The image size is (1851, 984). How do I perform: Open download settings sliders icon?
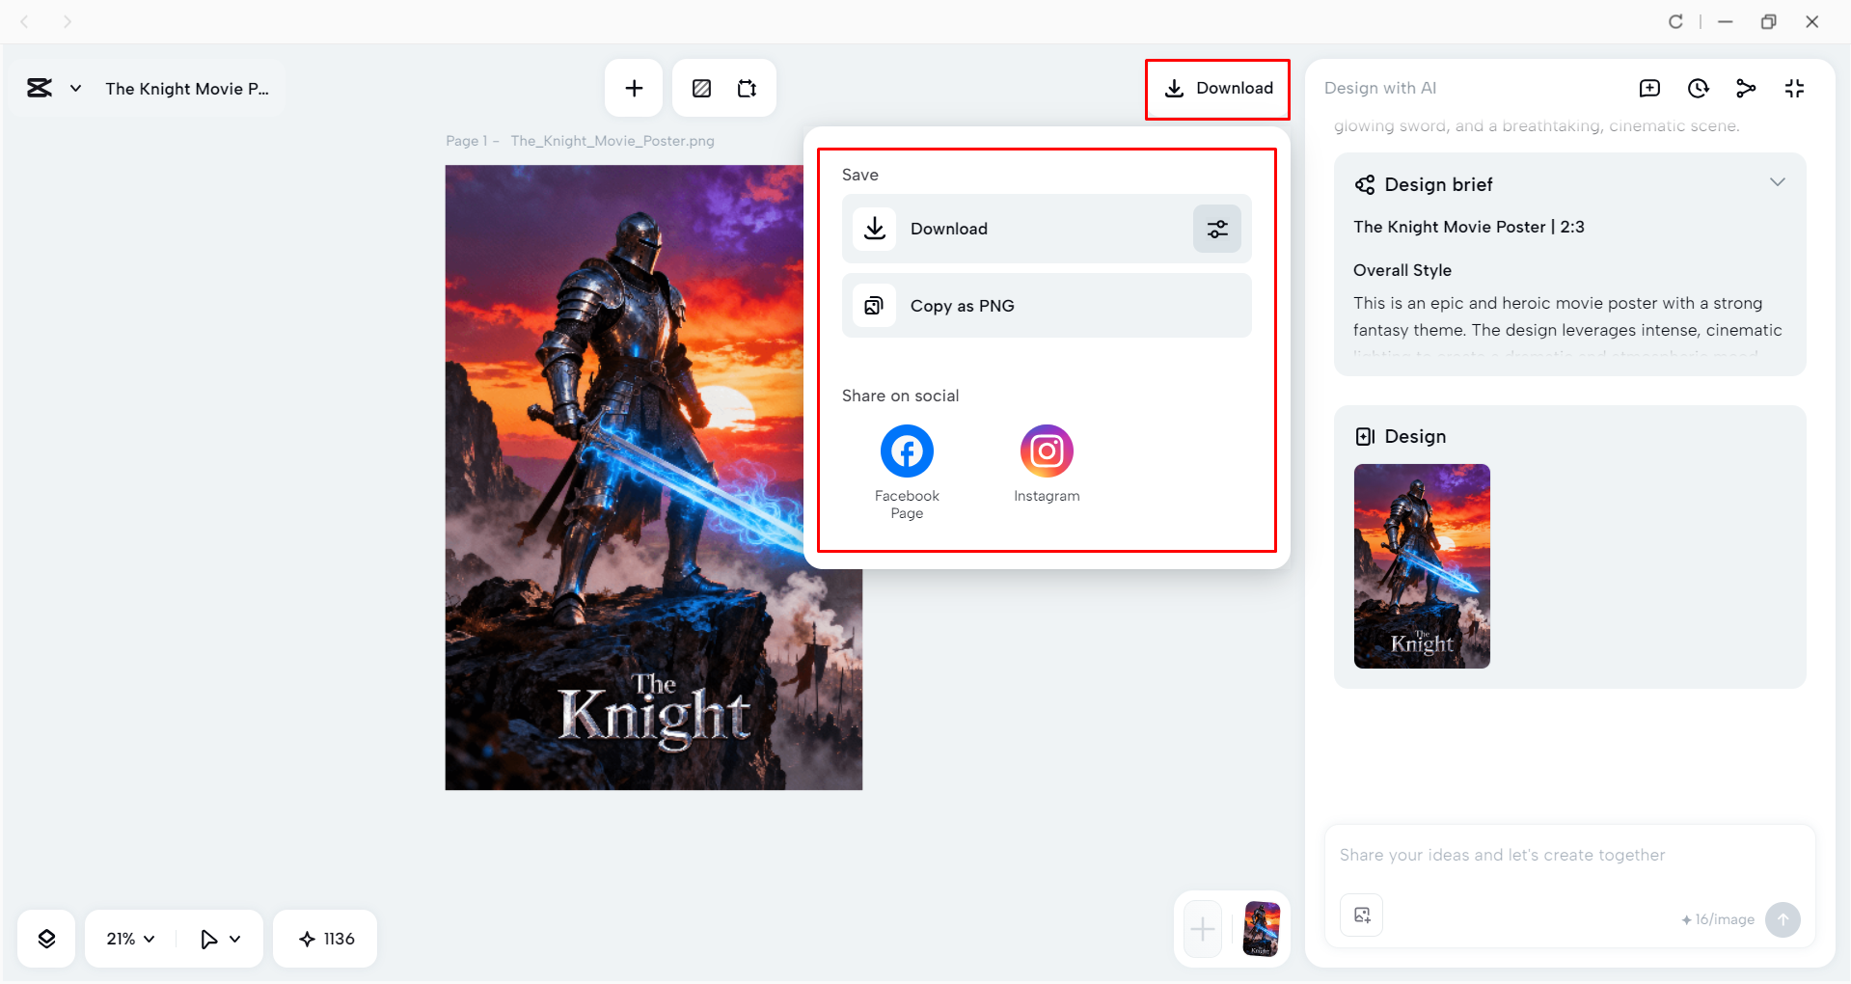point(1217,229)
